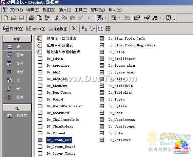Click the 组 header button
This screenshot has width=193, height=157.
[x=17, y=108]
